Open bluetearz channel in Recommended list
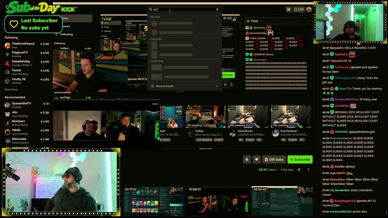 [27, 123]
